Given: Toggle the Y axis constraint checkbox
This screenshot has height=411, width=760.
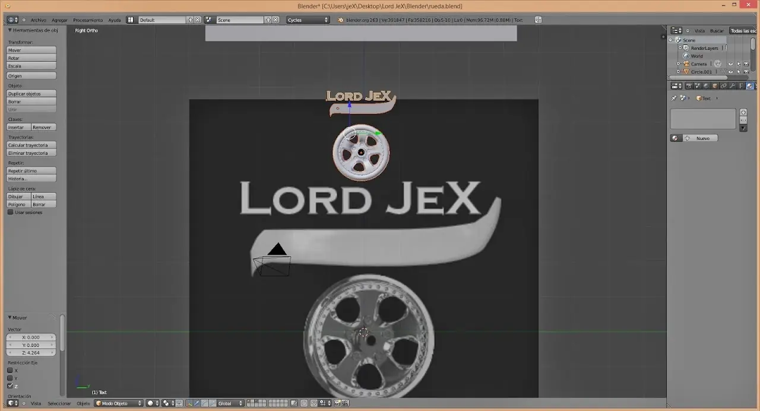Looking at the screenshot, I should [10, 378].
